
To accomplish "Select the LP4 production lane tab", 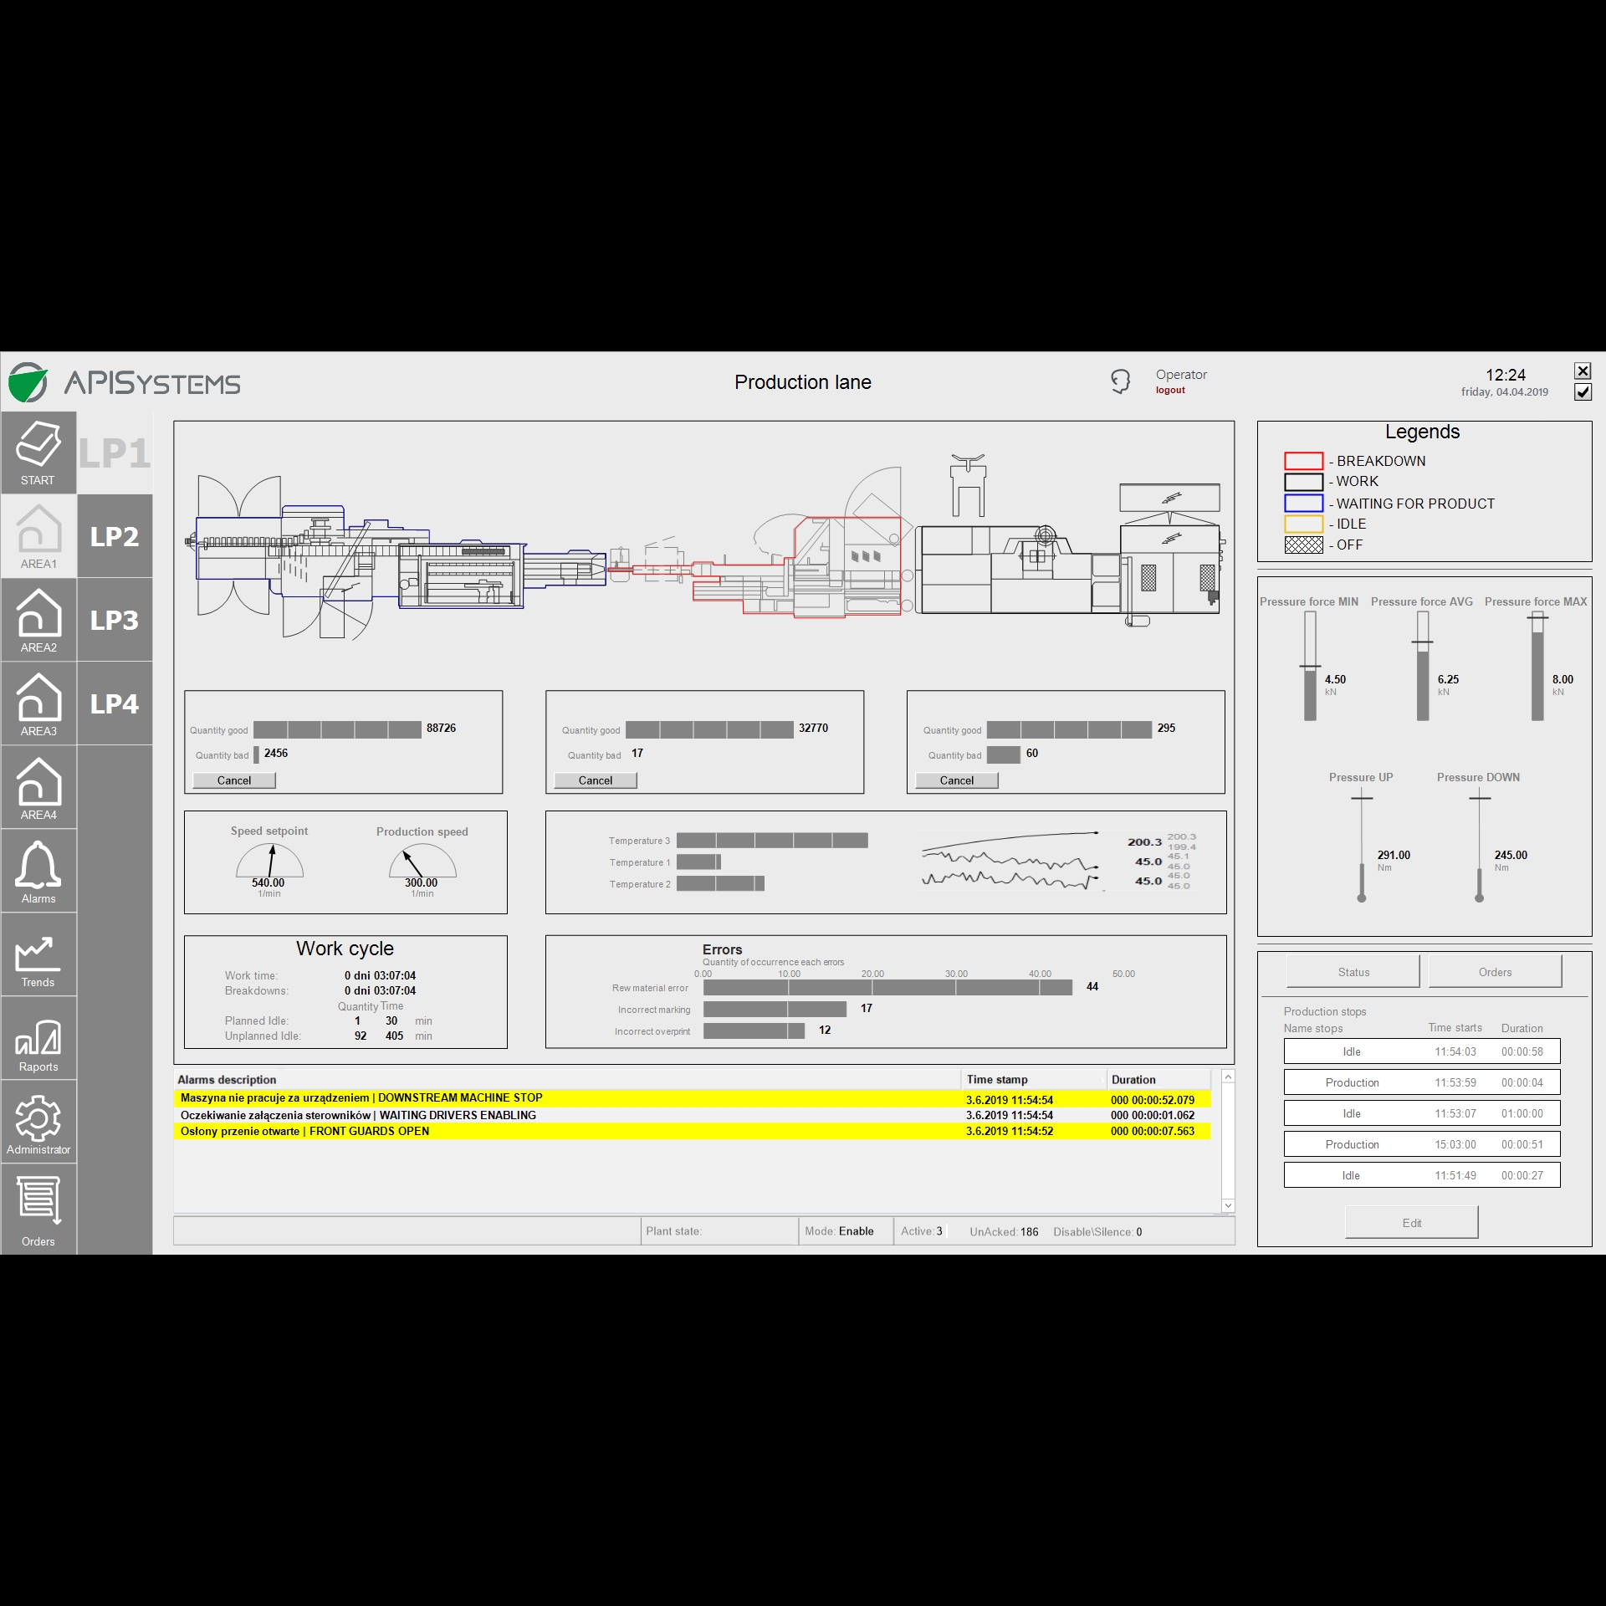I will tap(115, 703).
